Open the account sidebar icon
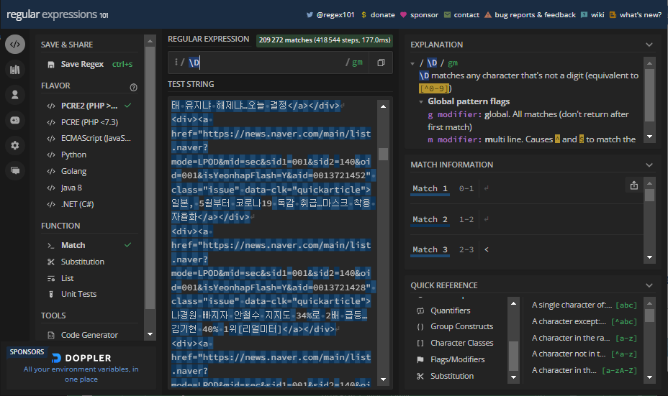This screenshot has width=668, height=396. pos(15,94)
